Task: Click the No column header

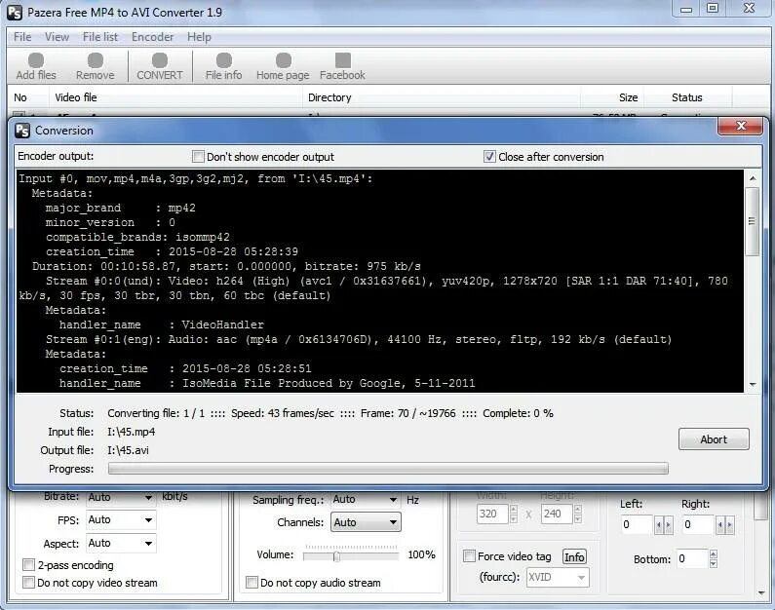Action: [28, 97]
